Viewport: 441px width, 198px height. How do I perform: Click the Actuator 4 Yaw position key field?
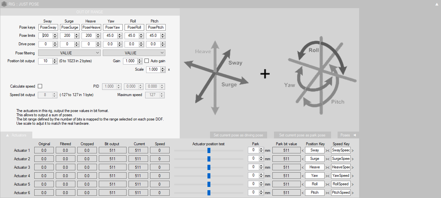(315, 176)
